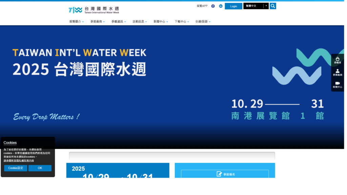Open the 參展廠商 exhibitor side shortcut
This screenshot has height=195, width=347.
click(x=338, y=72)
